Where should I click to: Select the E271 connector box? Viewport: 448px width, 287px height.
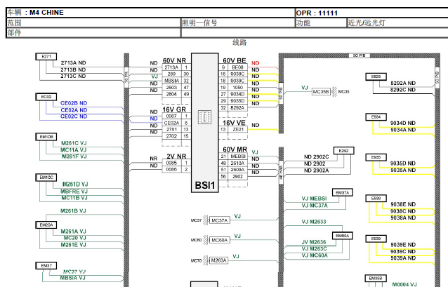(x=46, y=57)
